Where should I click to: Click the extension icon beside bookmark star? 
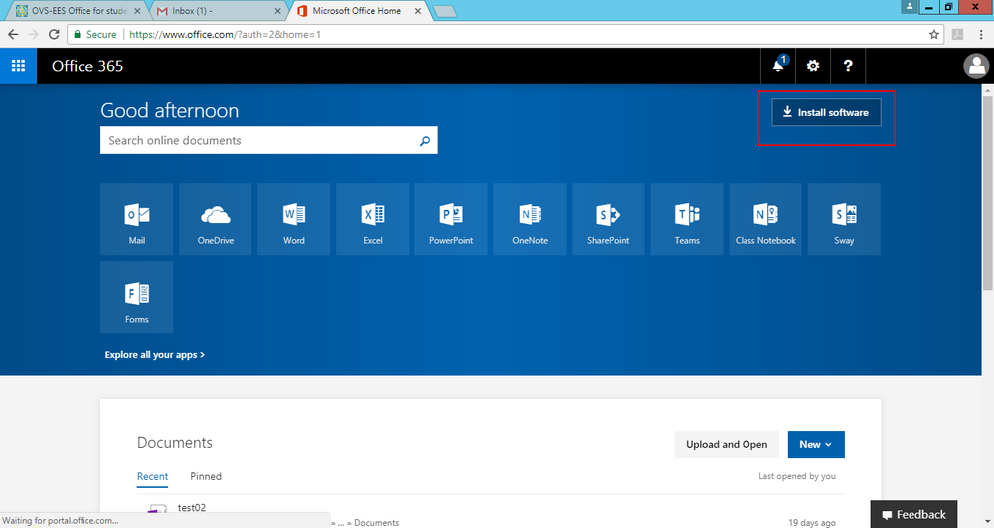click(958, 34)
